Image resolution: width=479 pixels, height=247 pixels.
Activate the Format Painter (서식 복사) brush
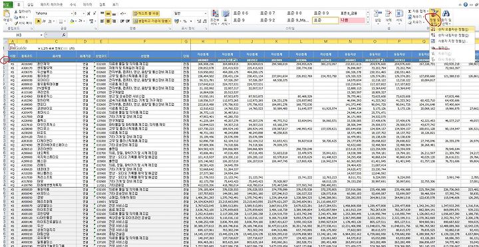[16, 23]
